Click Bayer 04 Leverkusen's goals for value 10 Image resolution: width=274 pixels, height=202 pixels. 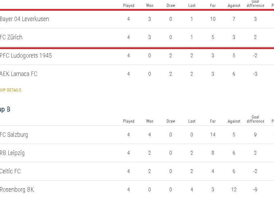[212, 19]
